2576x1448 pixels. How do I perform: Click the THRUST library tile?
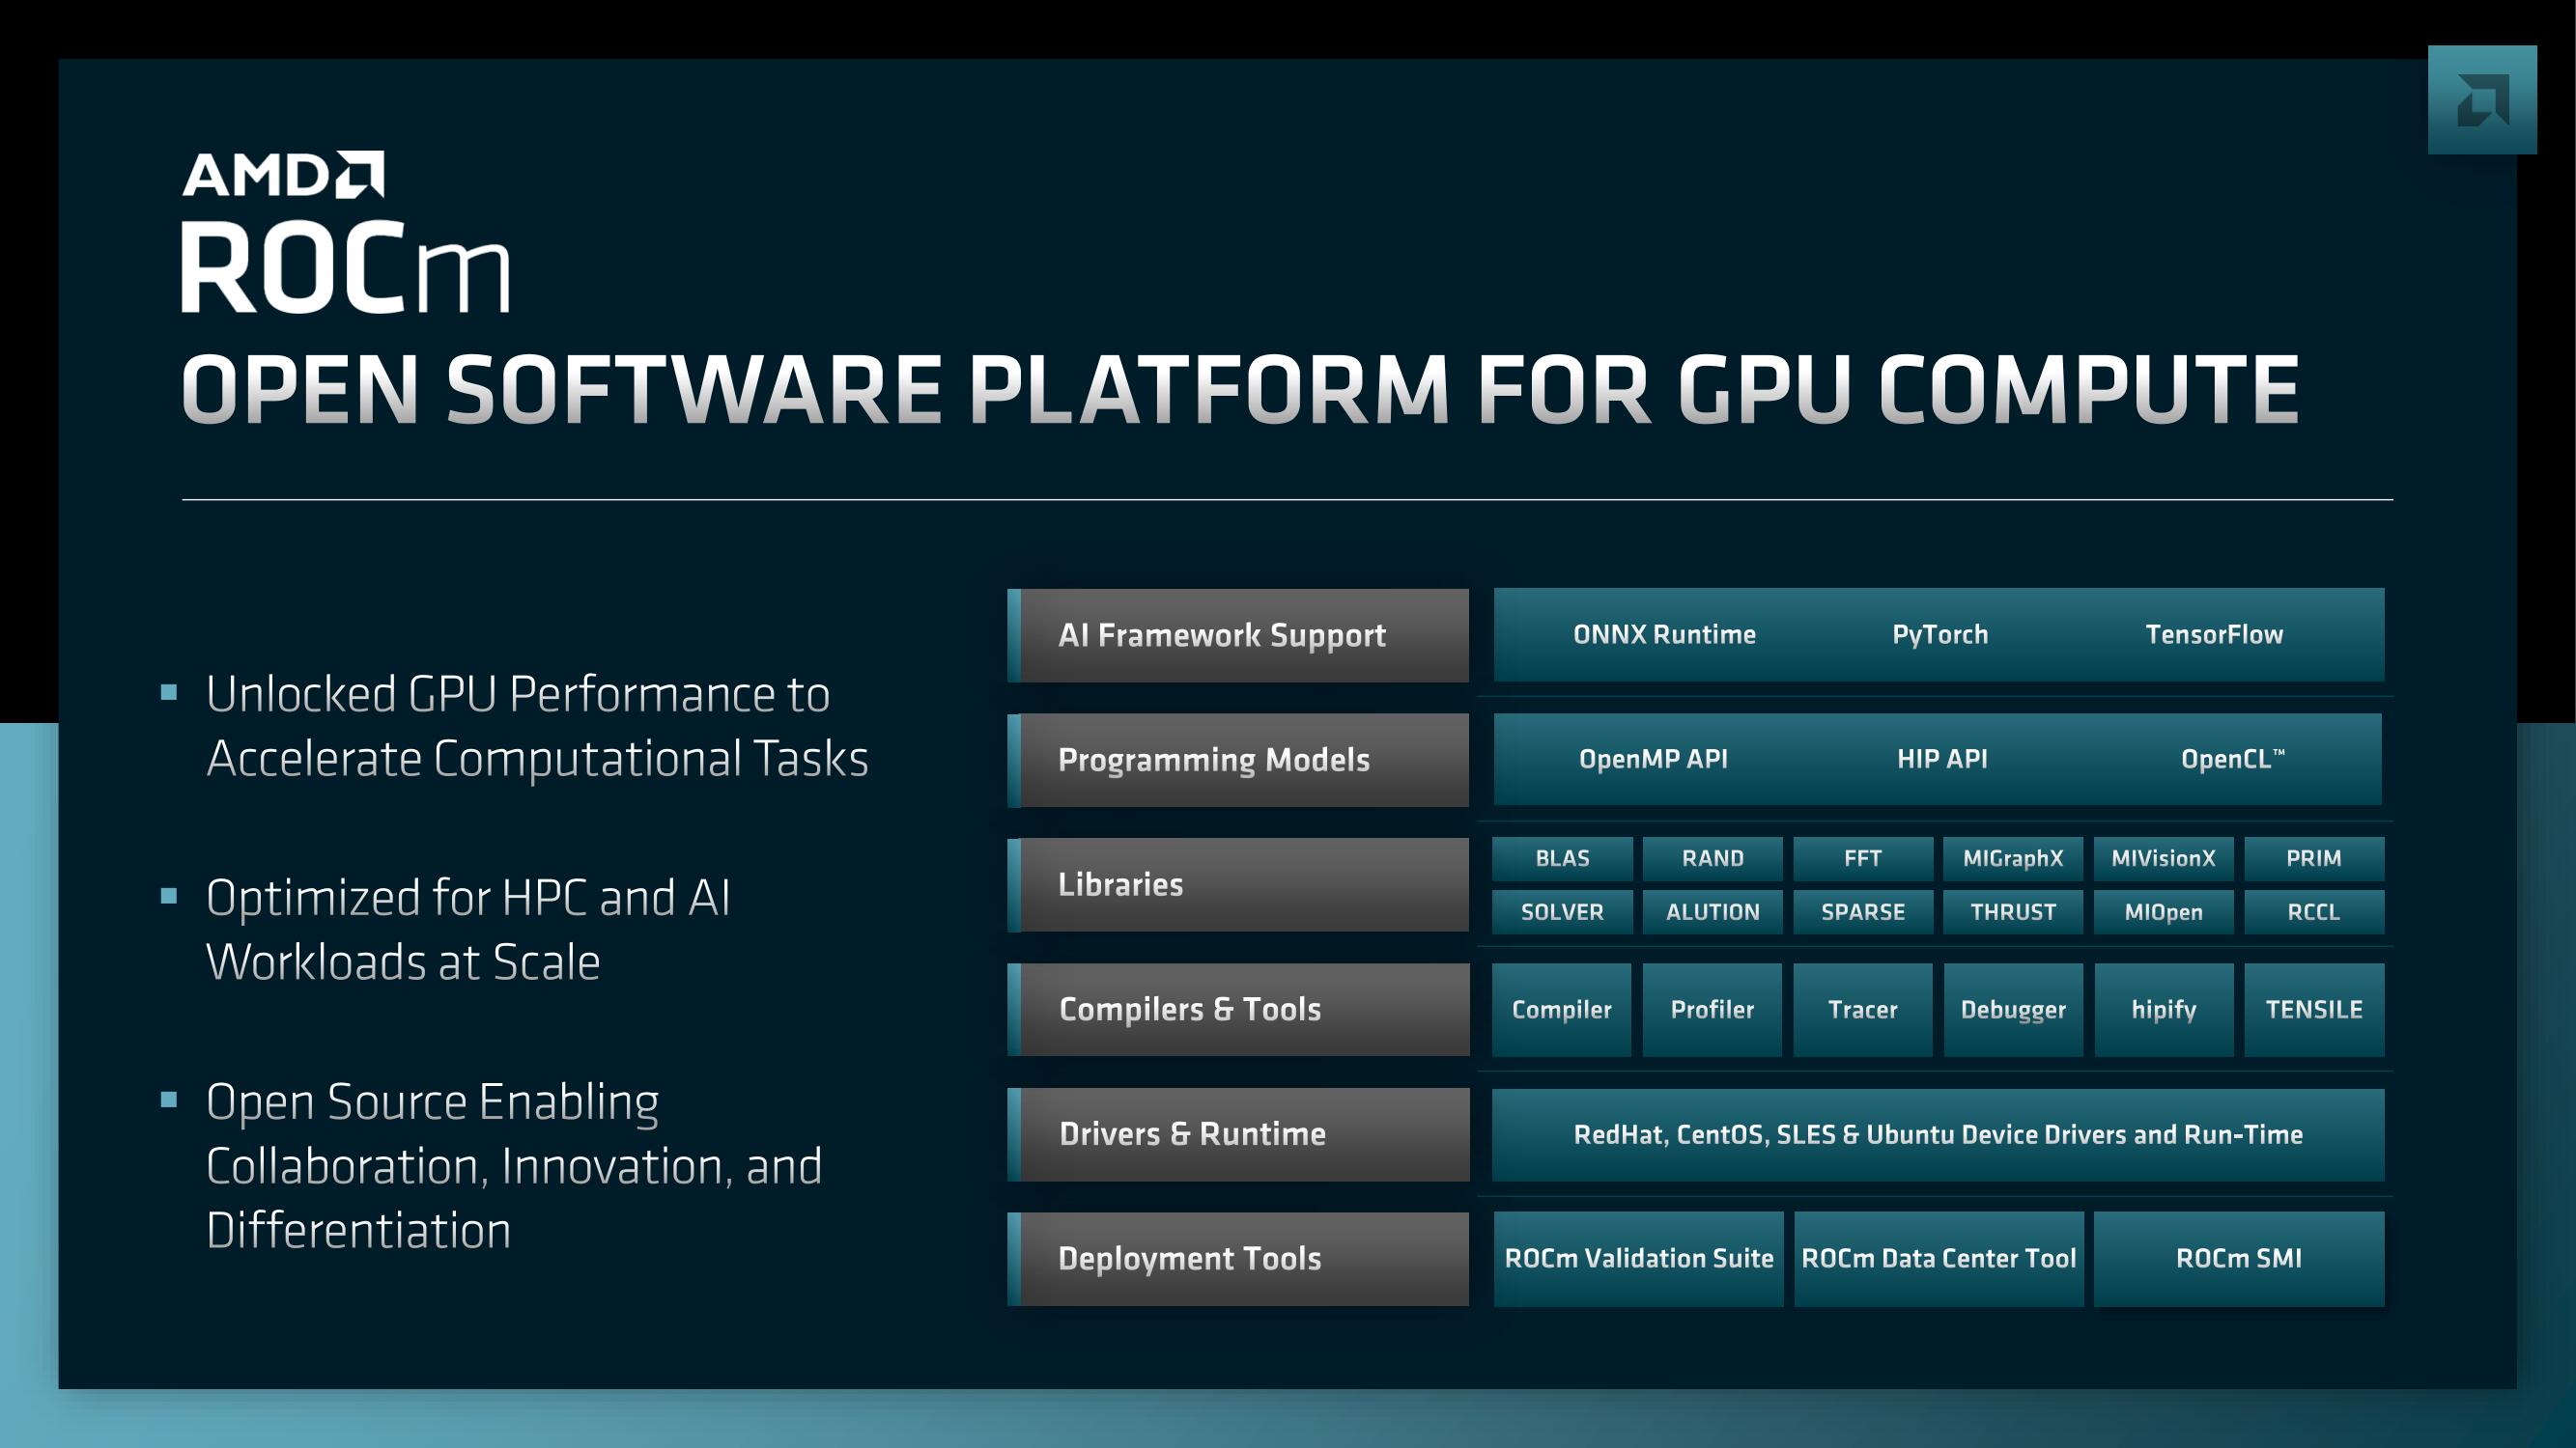point(2013,912)
